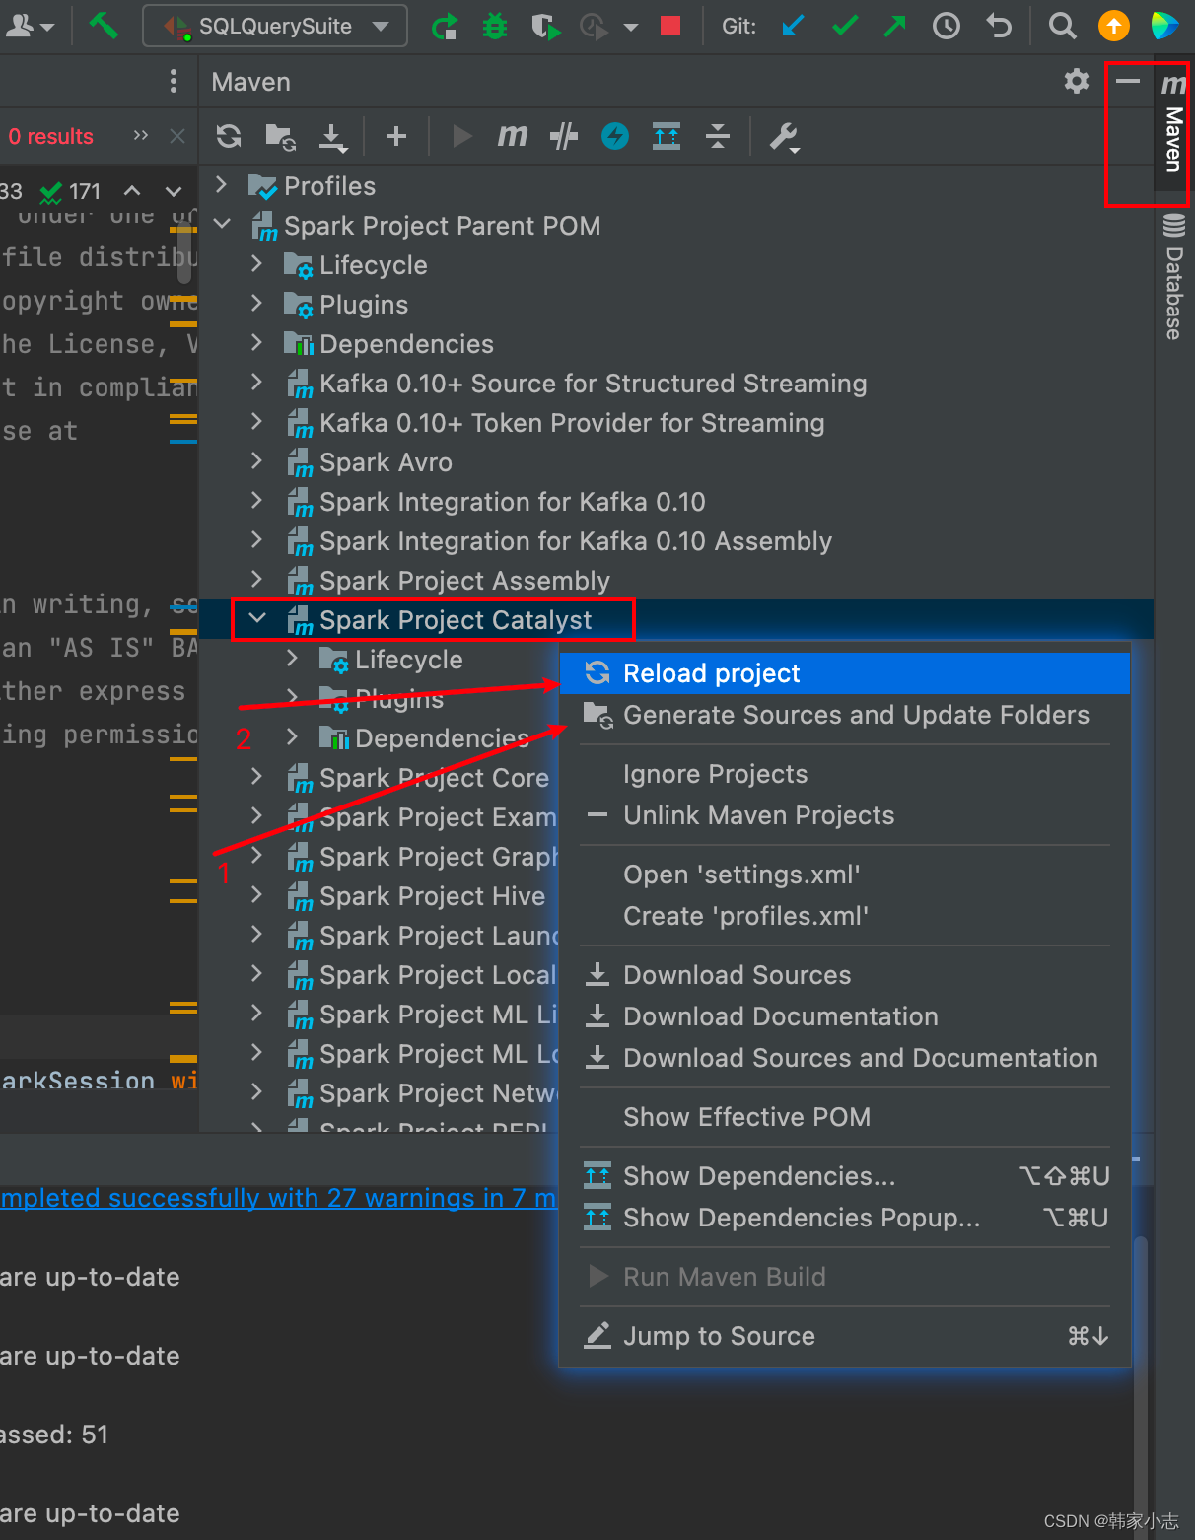This screenshot has width=1195, height=1540.
Task: Jump to previous highlighted error arrow
Action: [132, 190]
